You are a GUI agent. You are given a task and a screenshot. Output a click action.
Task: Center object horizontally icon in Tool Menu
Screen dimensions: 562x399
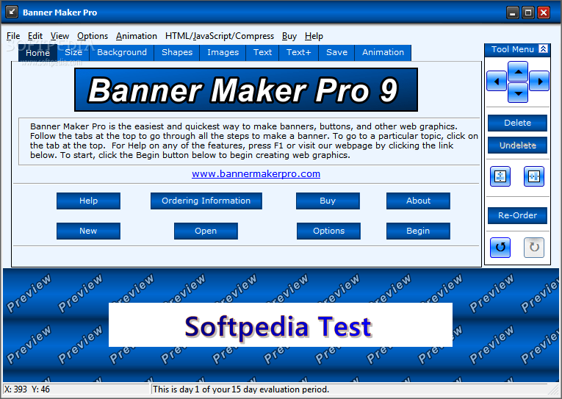[x=534, y=176]
